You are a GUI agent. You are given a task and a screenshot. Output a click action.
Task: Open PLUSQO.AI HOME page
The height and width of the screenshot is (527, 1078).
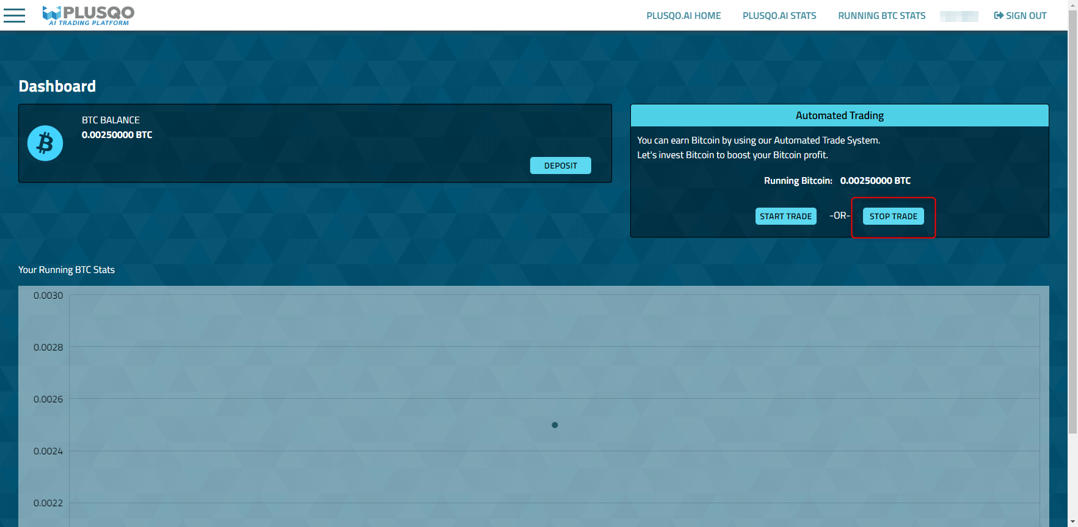point(683,16)
